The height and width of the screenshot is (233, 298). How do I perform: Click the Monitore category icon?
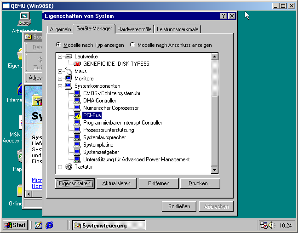tap(69, 79)
